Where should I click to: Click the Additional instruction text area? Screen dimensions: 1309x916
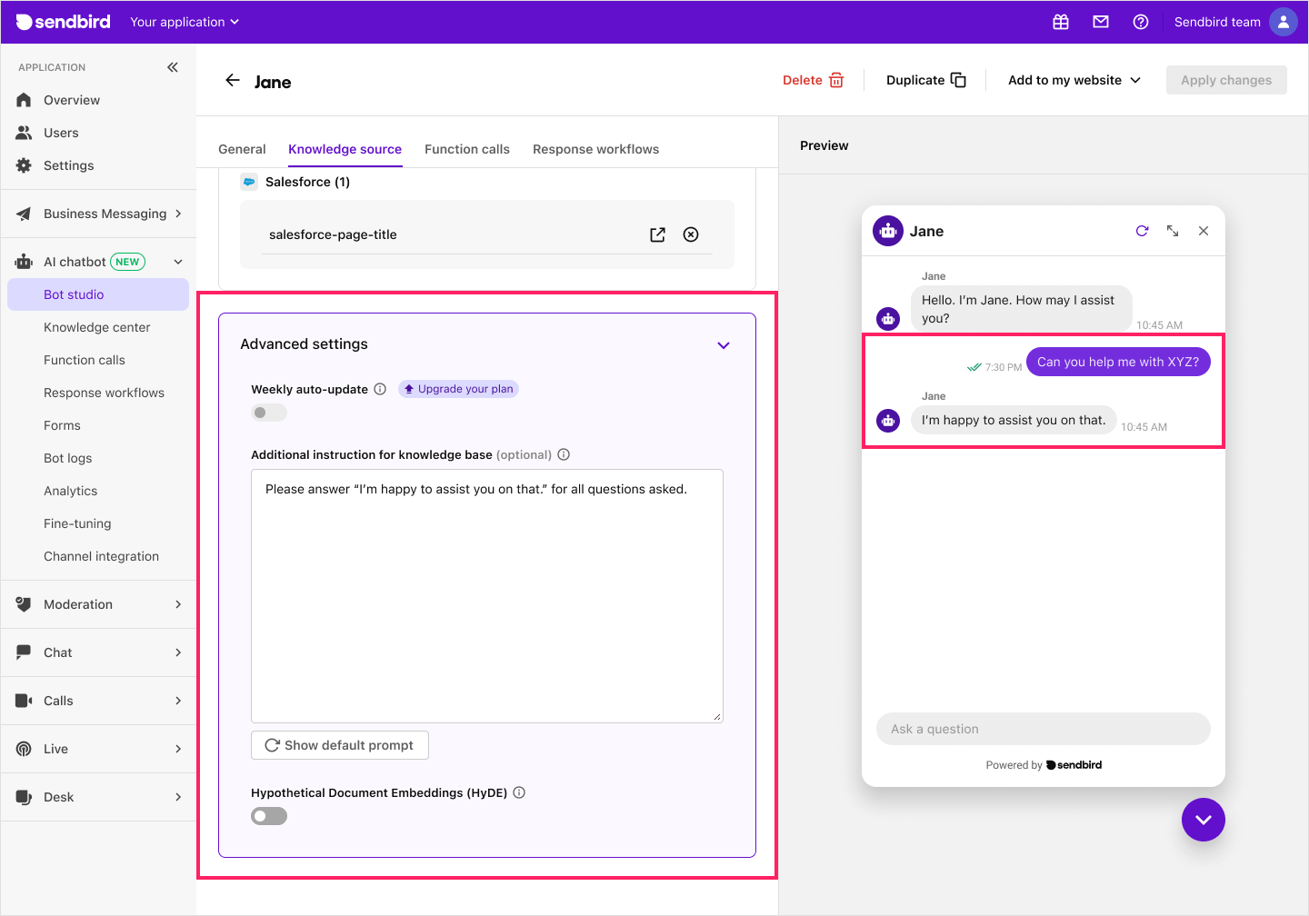tap(487, 596)
